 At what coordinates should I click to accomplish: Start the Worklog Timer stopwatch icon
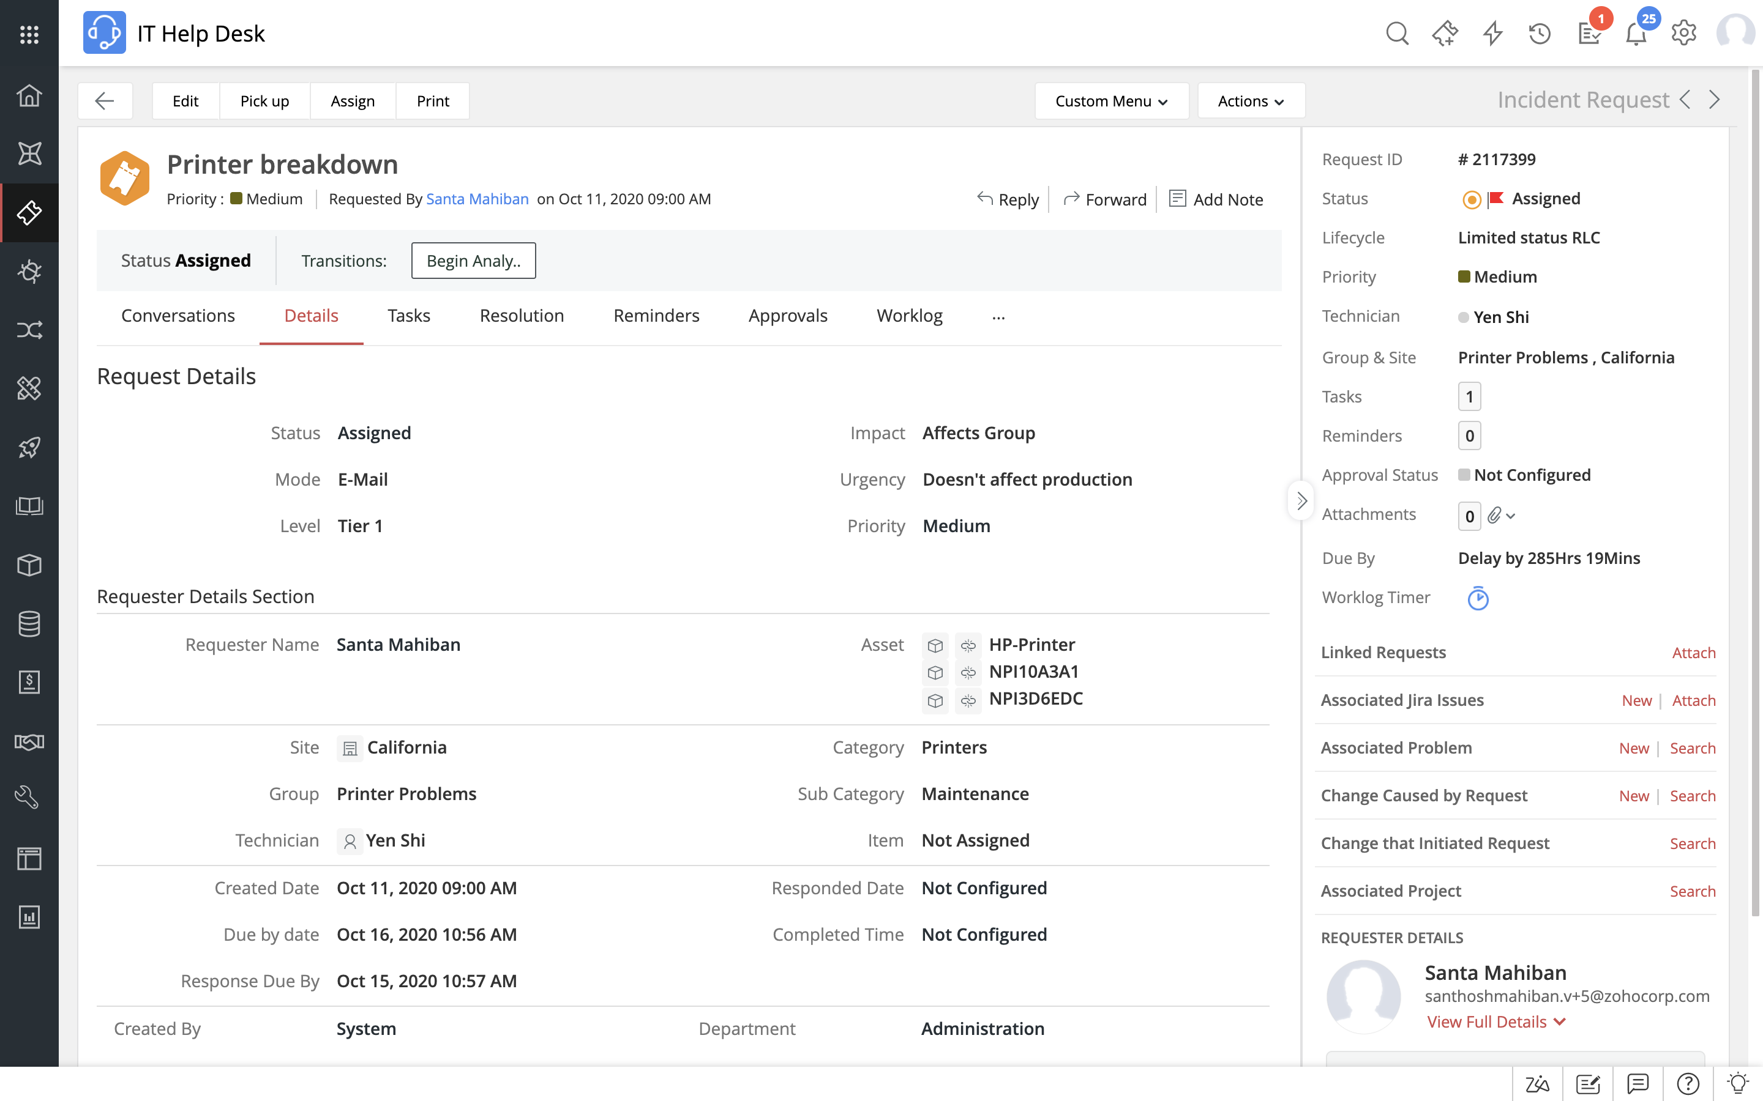click(x=1479, y=598)
